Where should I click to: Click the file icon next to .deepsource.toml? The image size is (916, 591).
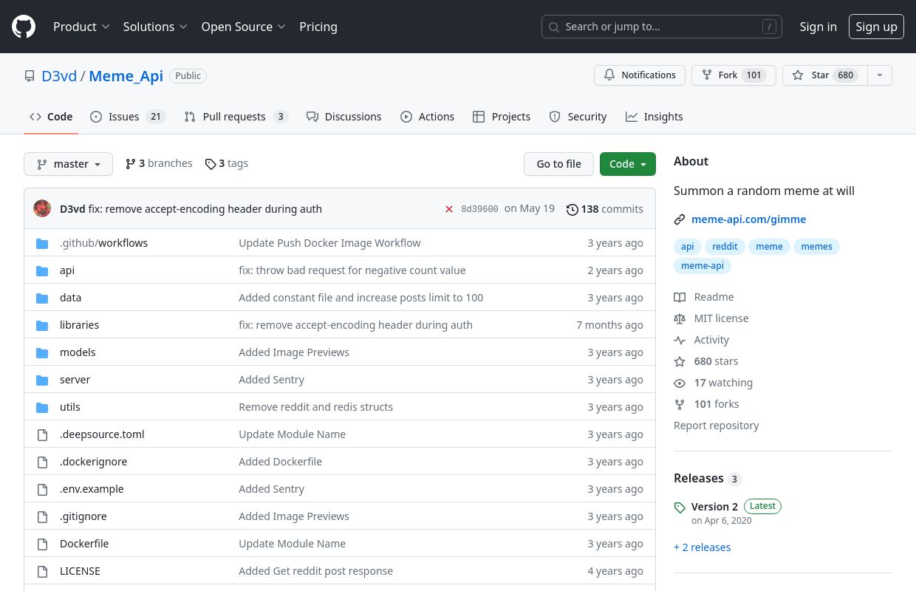(x=42, y=434)
